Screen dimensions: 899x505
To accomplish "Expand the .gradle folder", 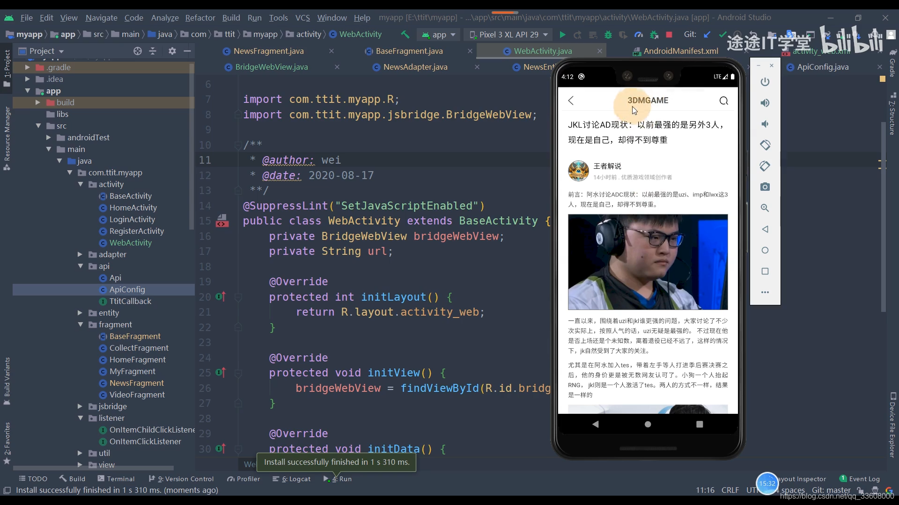I will 27,67.
